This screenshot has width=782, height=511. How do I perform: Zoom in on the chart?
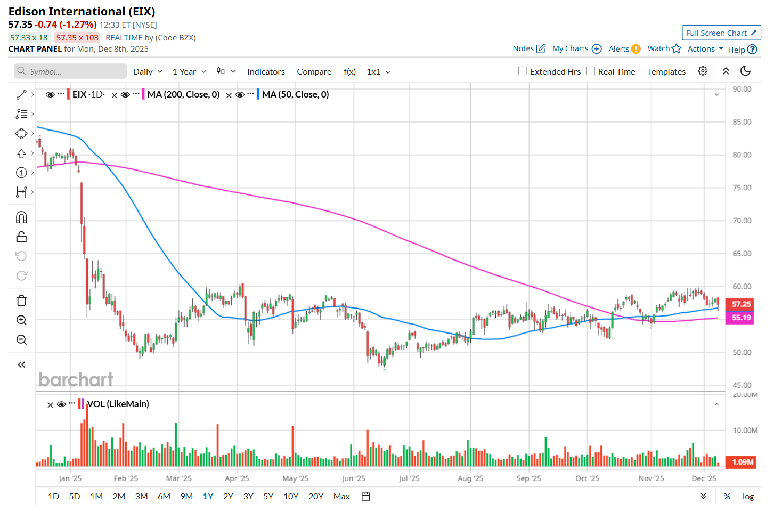pyautogui.click(x=21, y=320)
